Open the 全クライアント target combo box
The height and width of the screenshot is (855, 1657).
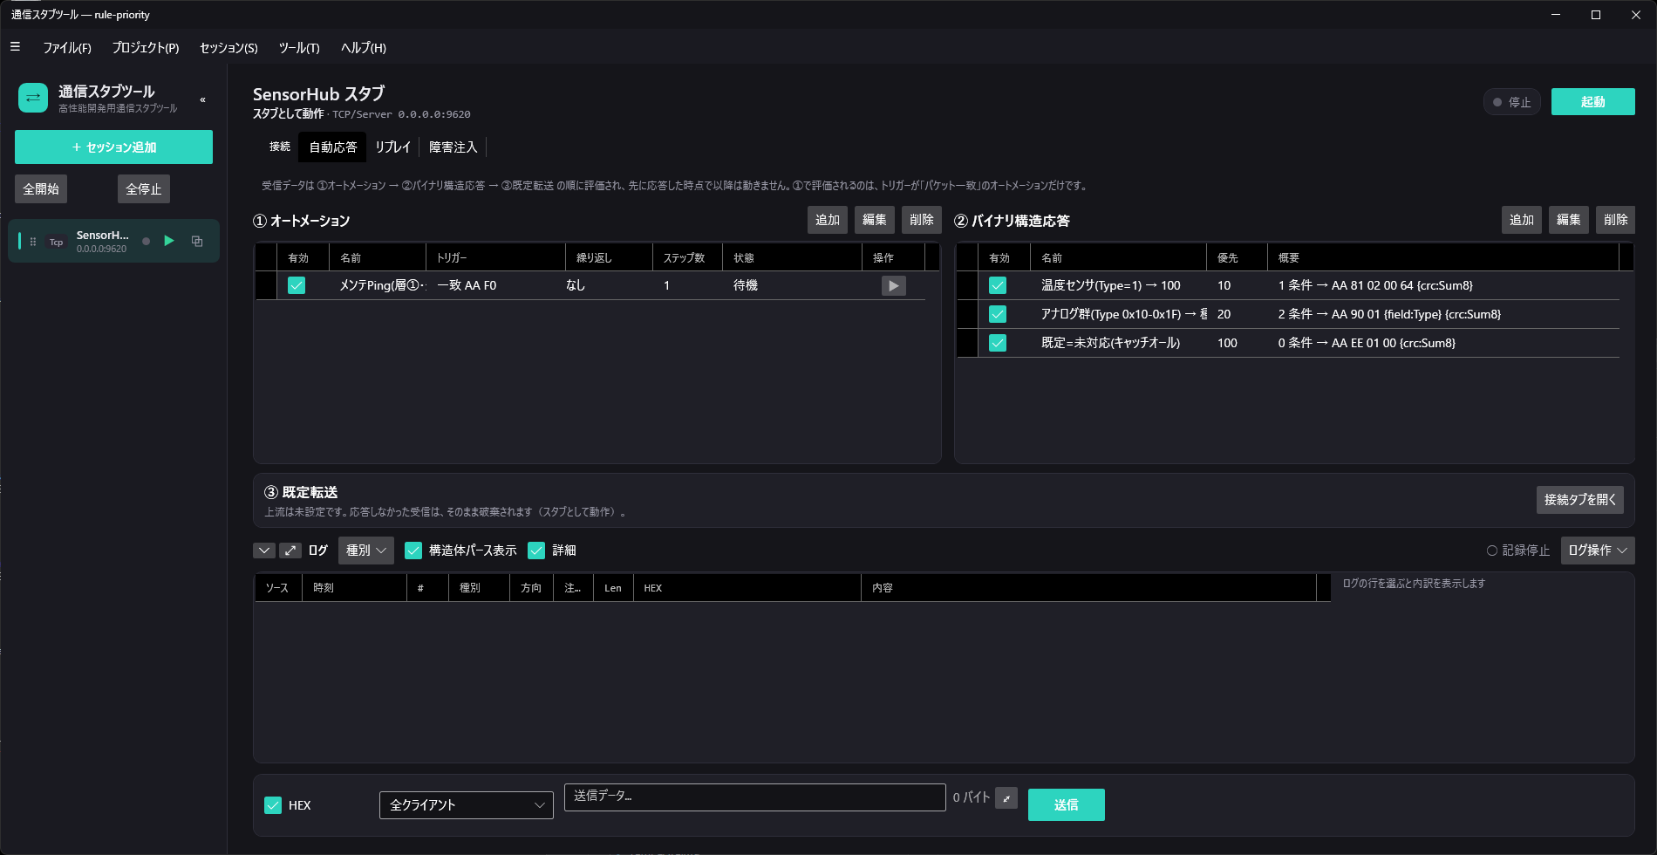click(x=467, y=805)
